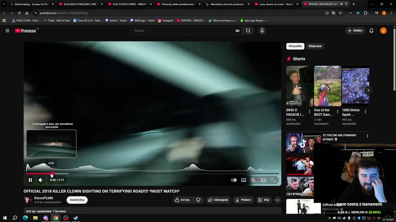Image resolution: width=396 pixels, height=222 pixels.
Task: Enter fullscreen mode
Action: click(x=273, y=180)
